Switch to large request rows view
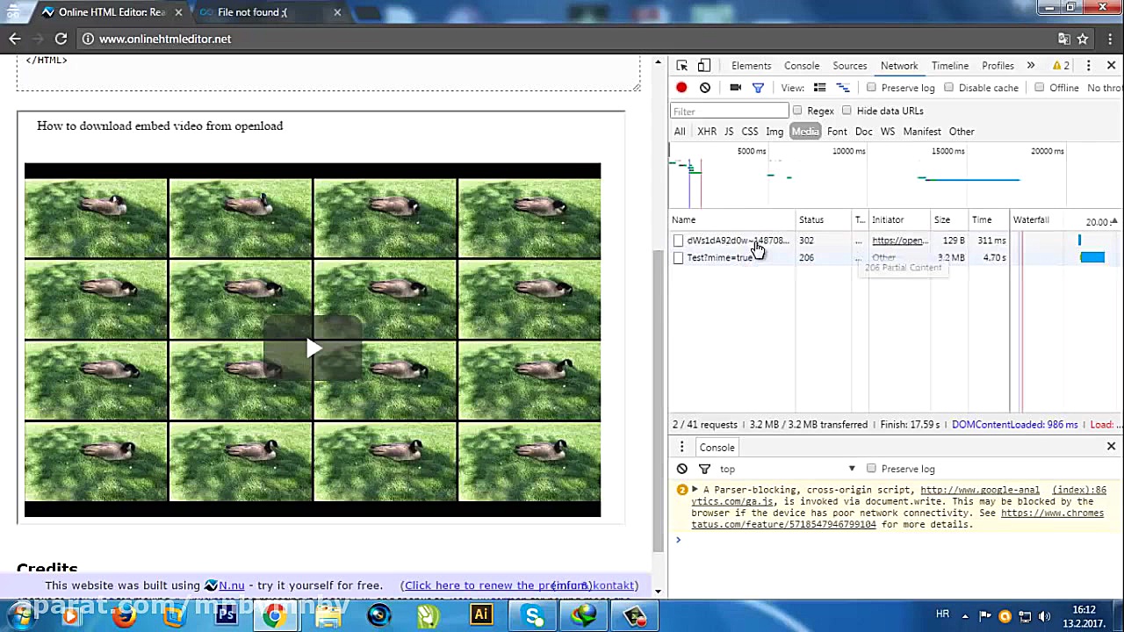Screen dimensions: 1124x632 click(819, 87)
